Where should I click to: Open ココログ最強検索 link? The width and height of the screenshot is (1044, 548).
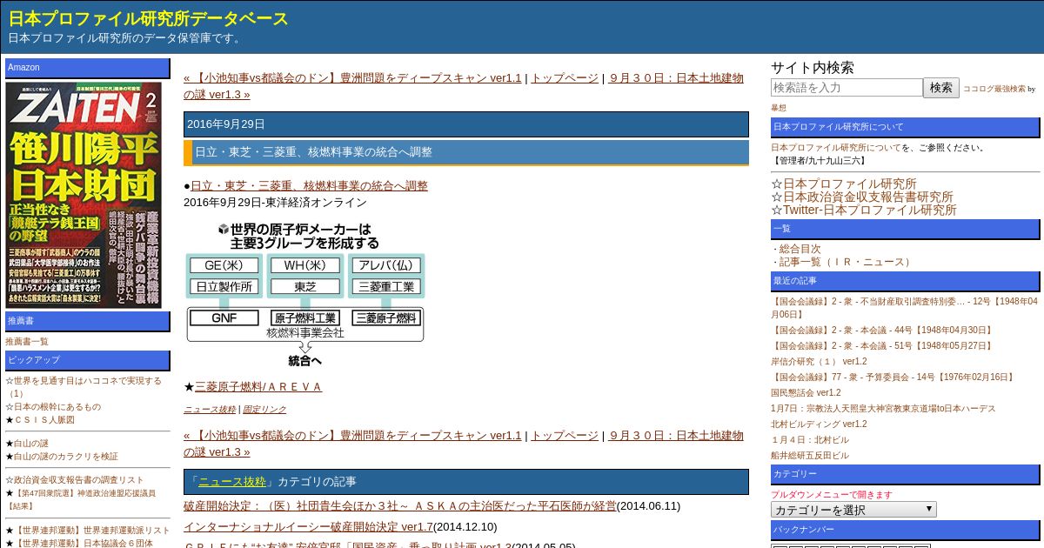click(x=994, y=89)
